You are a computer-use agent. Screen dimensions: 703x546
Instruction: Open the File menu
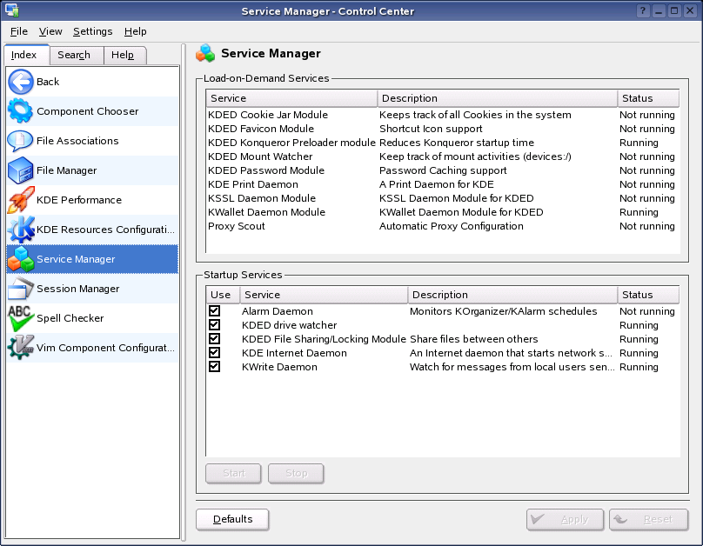click(19, 31)
